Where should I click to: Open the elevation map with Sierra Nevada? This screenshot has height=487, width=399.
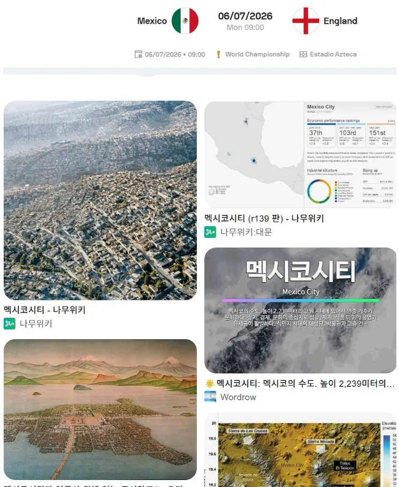(x=300, y=449)
